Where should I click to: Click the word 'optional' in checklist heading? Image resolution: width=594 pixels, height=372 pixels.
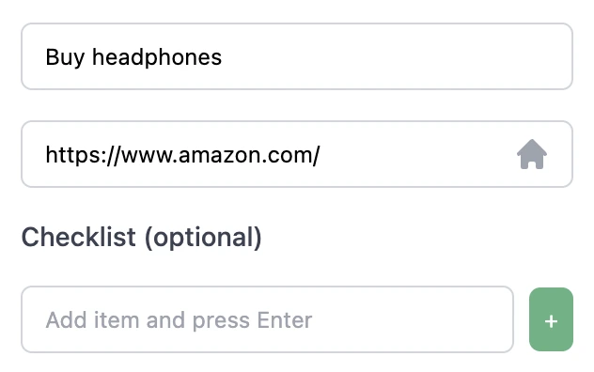(x=204, y=238)
